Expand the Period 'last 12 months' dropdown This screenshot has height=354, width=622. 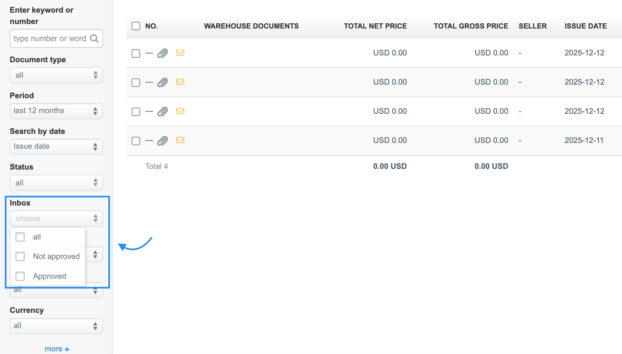[56, 111]
